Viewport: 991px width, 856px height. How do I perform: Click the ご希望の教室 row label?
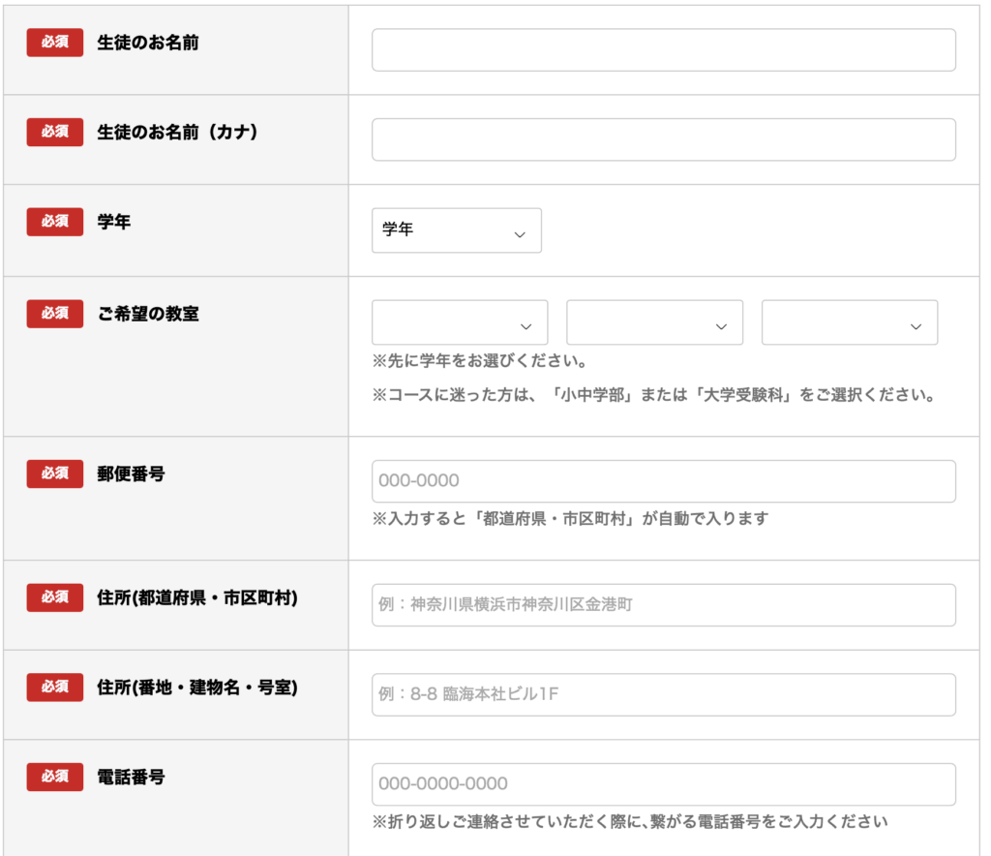pos(148,314)
